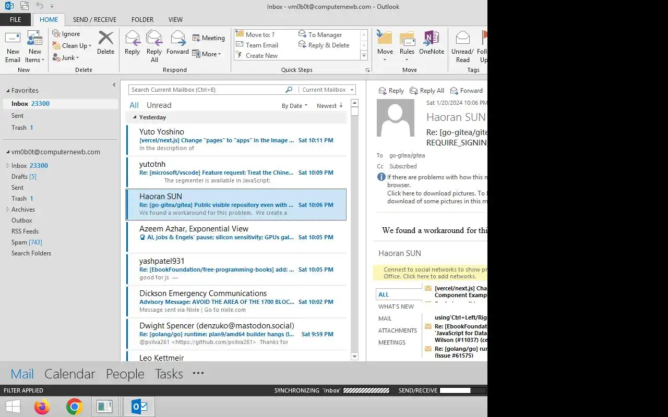Image resolution: width=668 pixels, height=417 pixels.
Task: Delete the selected message
Action: (105, 43)
